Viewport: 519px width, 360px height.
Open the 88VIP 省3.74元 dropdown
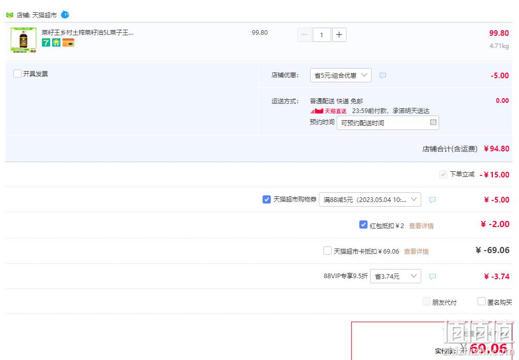pyautogui.click(x=396, y=276)
